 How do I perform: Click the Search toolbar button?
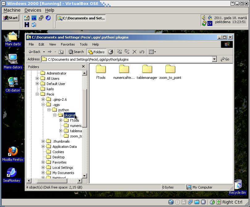pyautogui.click(x=76, y=52)
